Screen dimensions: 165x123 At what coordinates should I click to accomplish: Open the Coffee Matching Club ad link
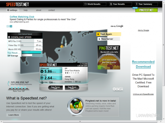(22, 17)
